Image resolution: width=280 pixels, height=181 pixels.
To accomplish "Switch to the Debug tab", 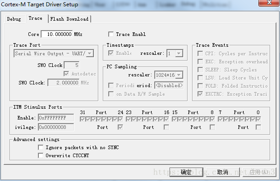I will click(14, 19).
